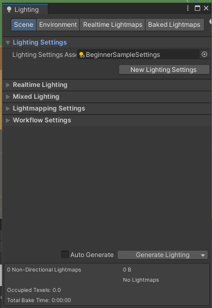Image resolution: width=212 pixels, height=308 pixels.
Task: Click the Generate Lighting button
Action: pyautogui.click(x=158, y=255)
